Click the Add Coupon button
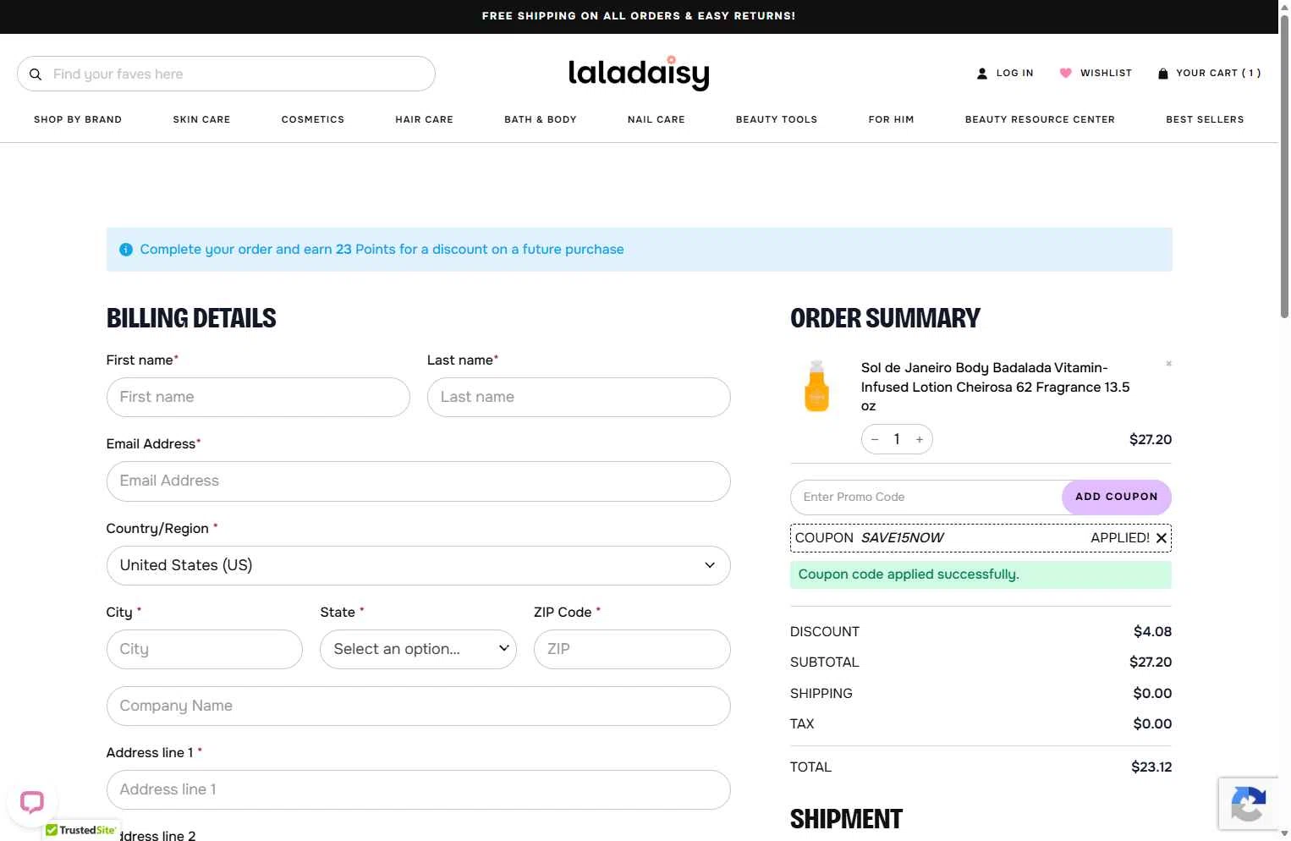Viewport: 1291px width, 841px height. 1116,497
